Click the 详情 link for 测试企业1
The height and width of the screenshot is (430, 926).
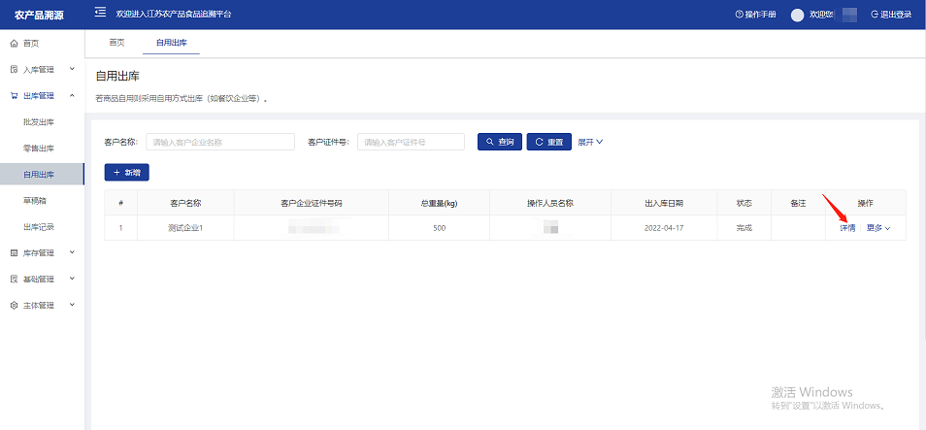point(846,228)
